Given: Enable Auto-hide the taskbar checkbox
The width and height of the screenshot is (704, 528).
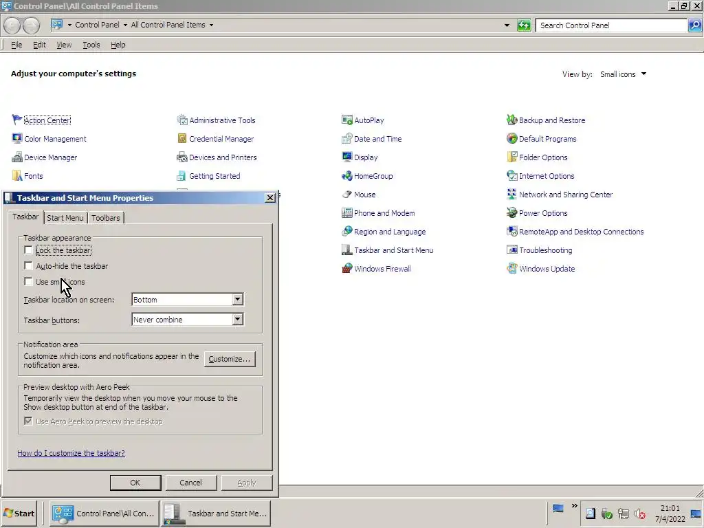Looking at the screenshot, I should pos(28,265).
